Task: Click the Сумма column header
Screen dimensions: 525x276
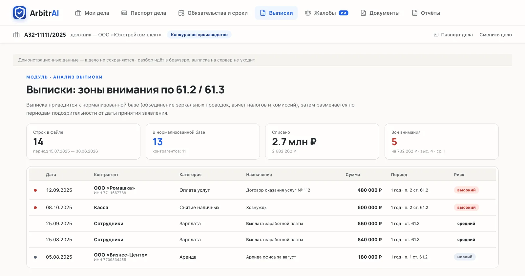Action: [x=353, y=175]
